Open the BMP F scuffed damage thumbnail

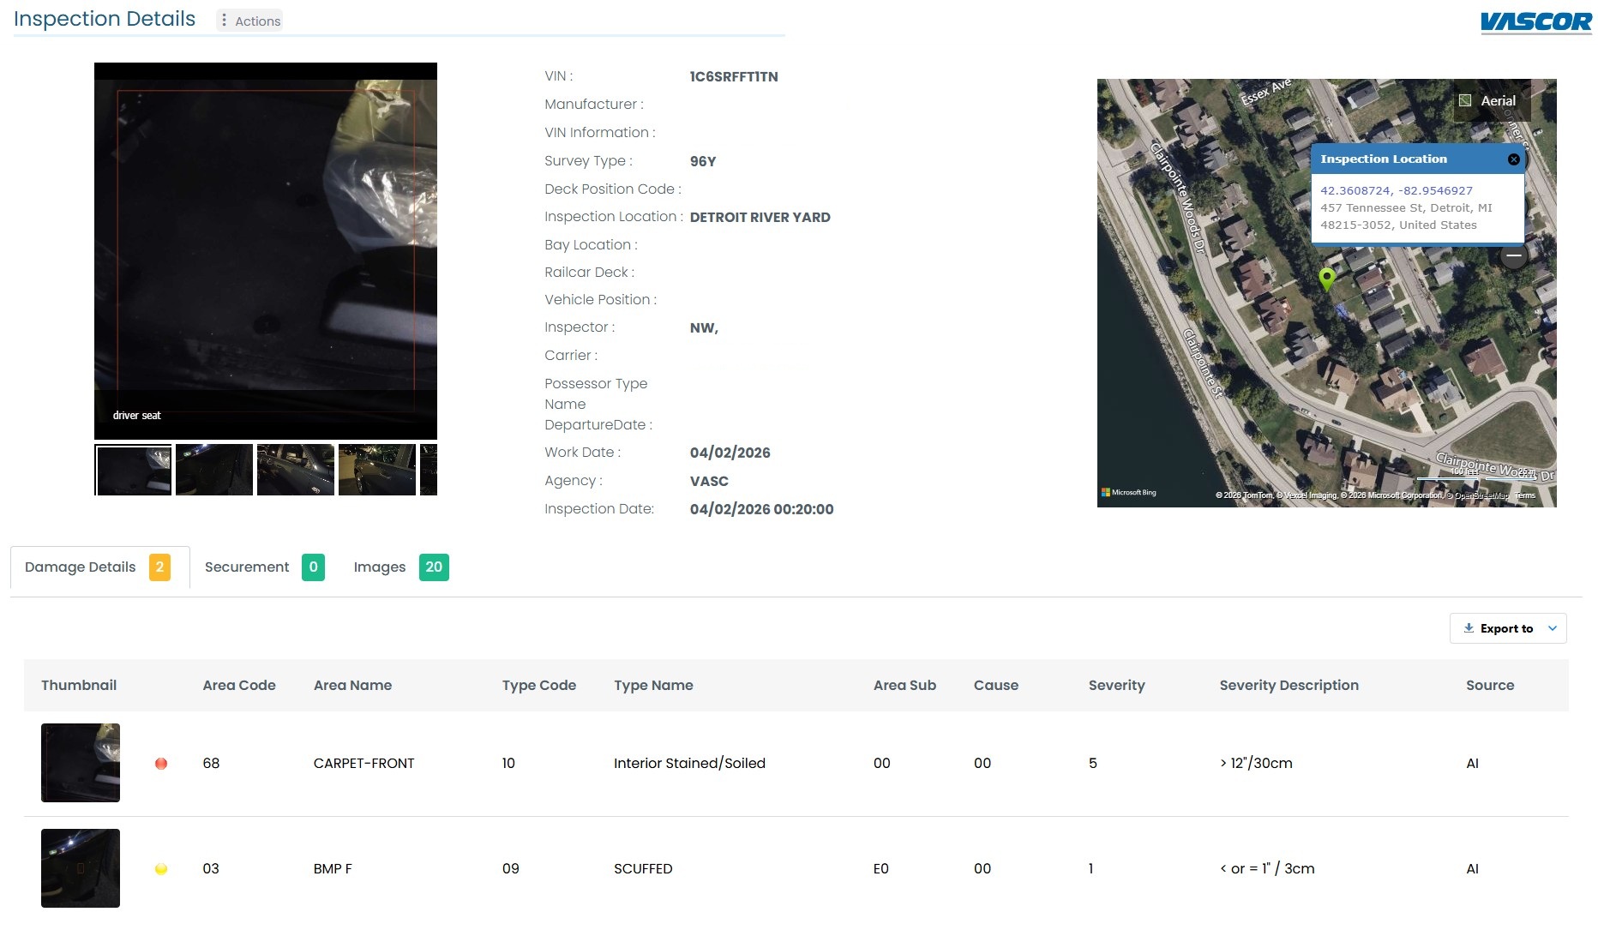click(81, 868)
